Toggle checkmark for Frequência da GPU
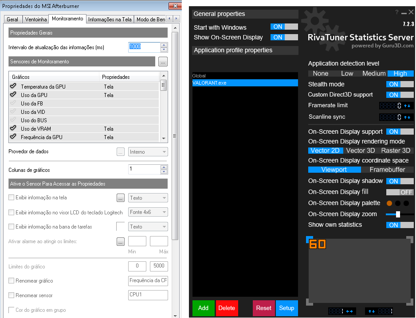 tap(13, 137)
